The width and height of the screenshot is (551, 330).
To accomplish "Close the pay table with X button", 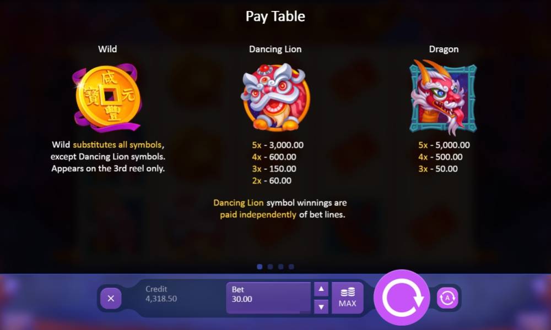I will pyautogui.click(x=111, y=299).
